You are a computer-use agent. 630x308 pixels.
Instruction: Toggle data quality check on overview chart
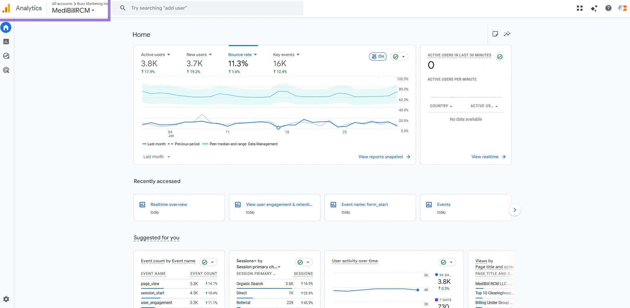coord(399,57)
